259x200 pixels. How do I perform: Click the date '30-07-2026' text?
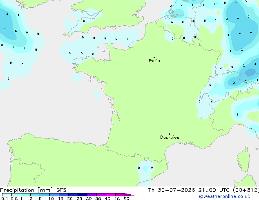pos(176,190)
